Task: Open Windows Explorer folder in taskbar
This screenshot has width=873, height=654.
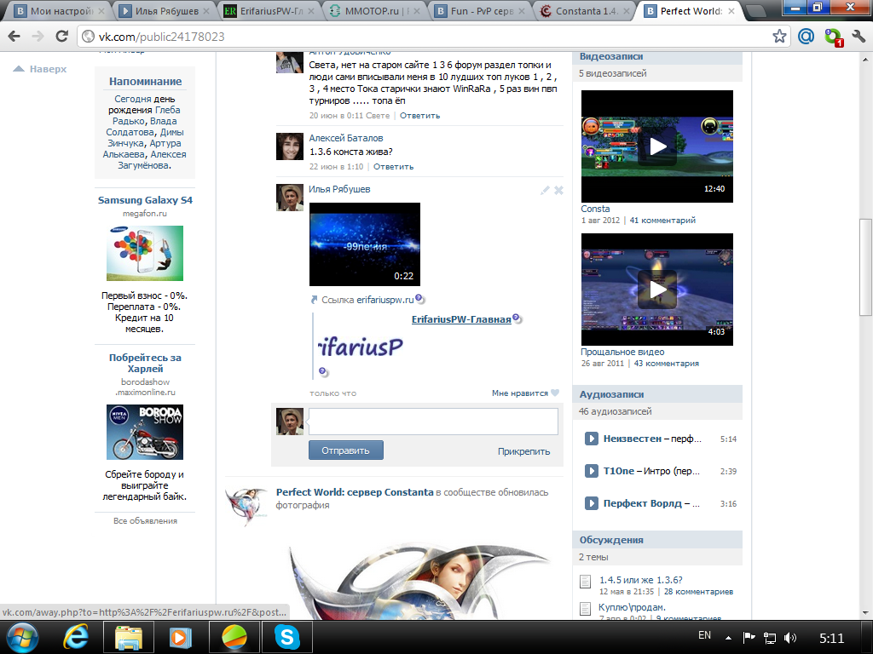Action: coord(129,637)
